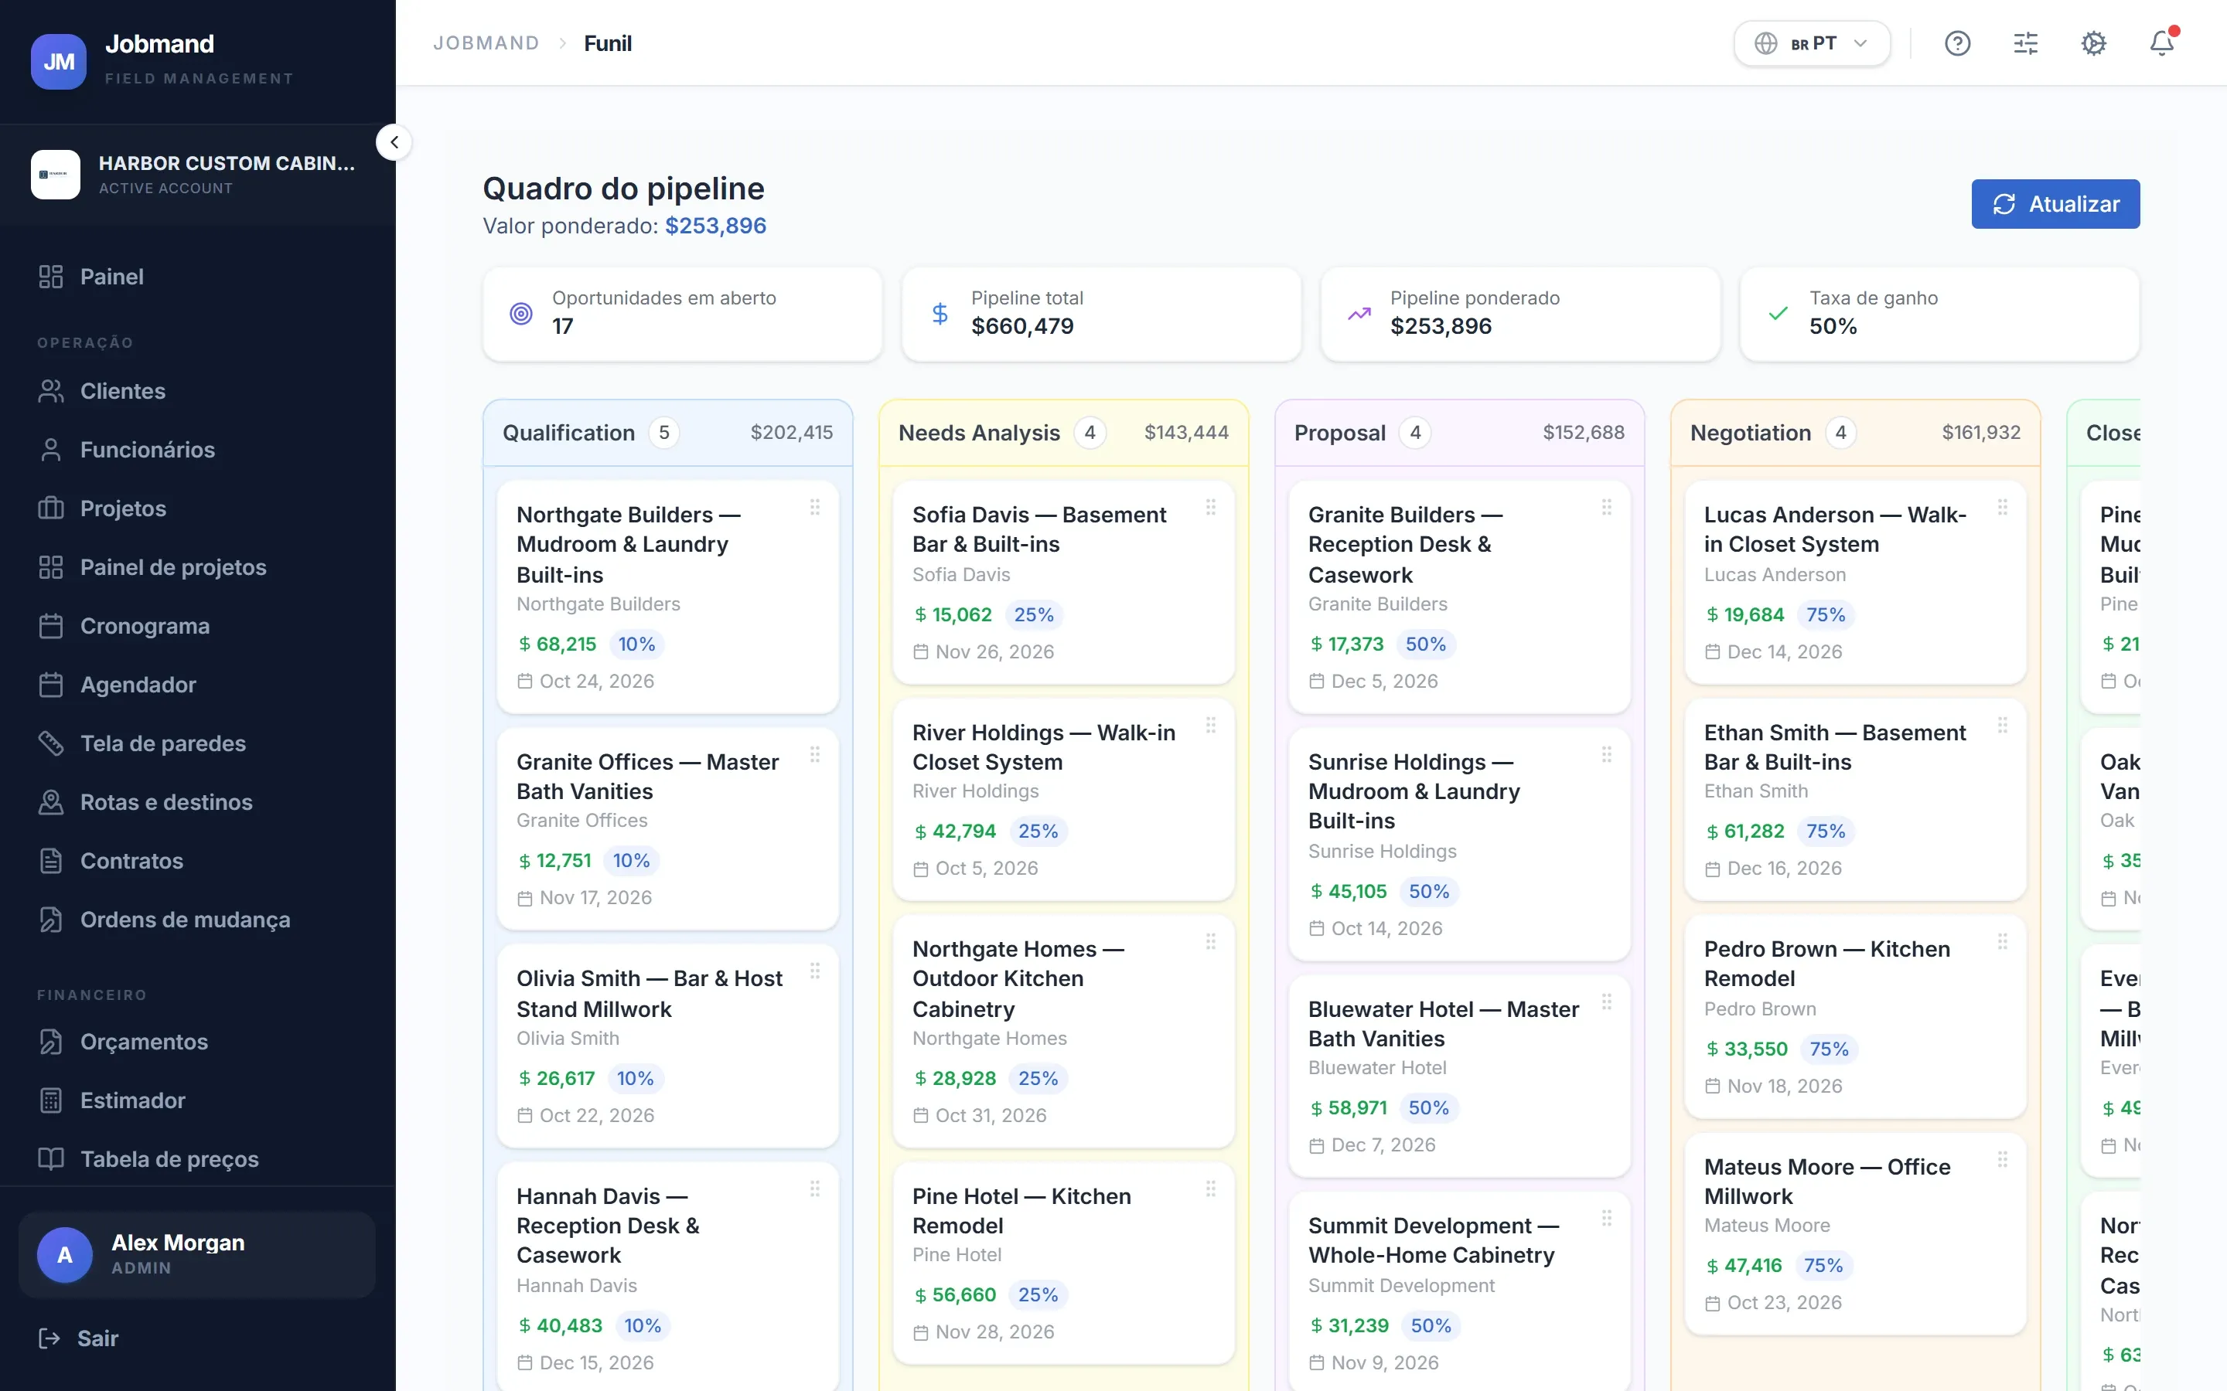
Task: Click the Cronograma calendar icon
Action: pos(50,627)
